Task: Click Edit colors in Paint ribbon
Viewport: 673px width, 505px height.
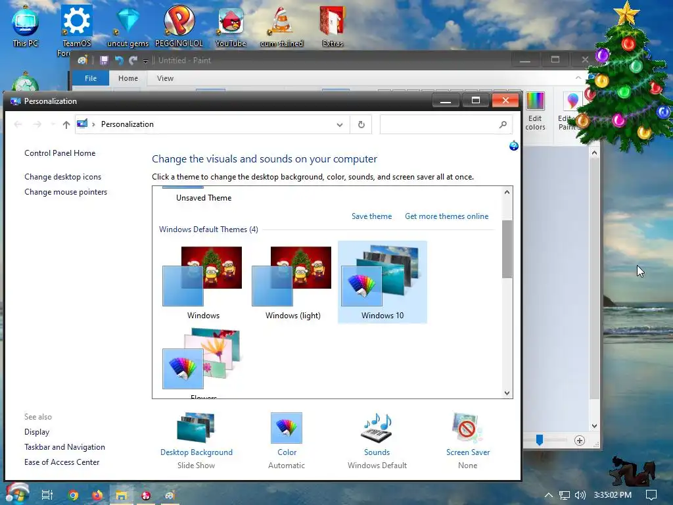Action: coord(535,110)
